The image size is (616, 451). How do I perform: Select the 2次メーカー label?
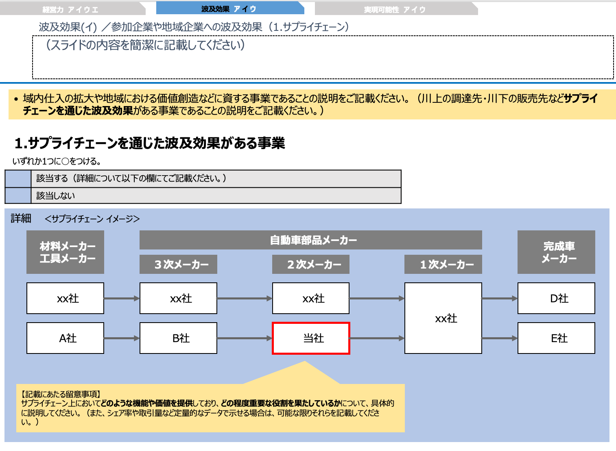311,264
